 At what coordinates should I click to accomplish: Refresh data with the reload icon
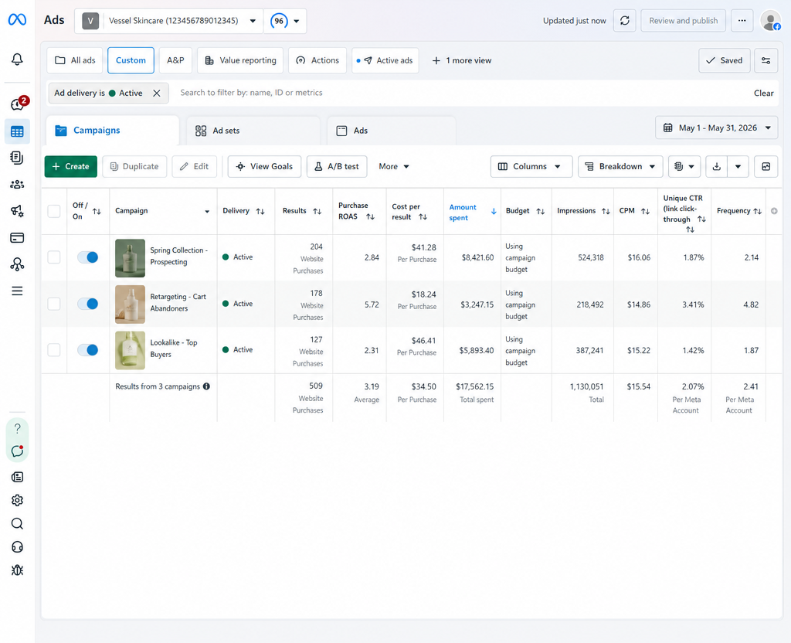click(624, 21)
